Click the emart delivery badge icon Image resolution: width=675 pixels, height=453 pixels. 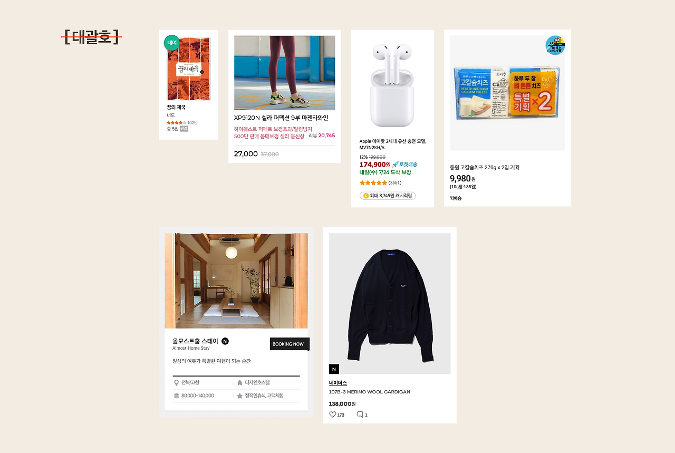point(555,45)
